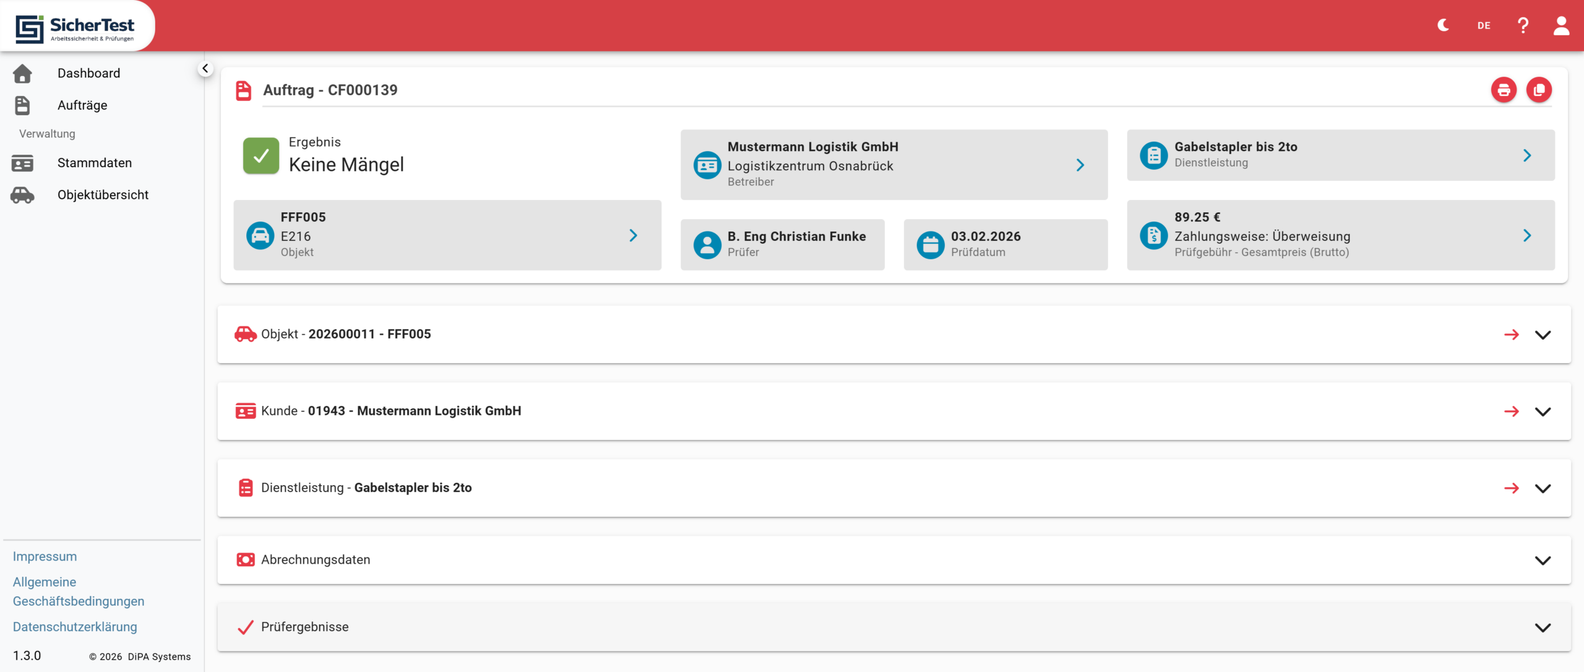Open the user account profile icon

point(1561,25)
